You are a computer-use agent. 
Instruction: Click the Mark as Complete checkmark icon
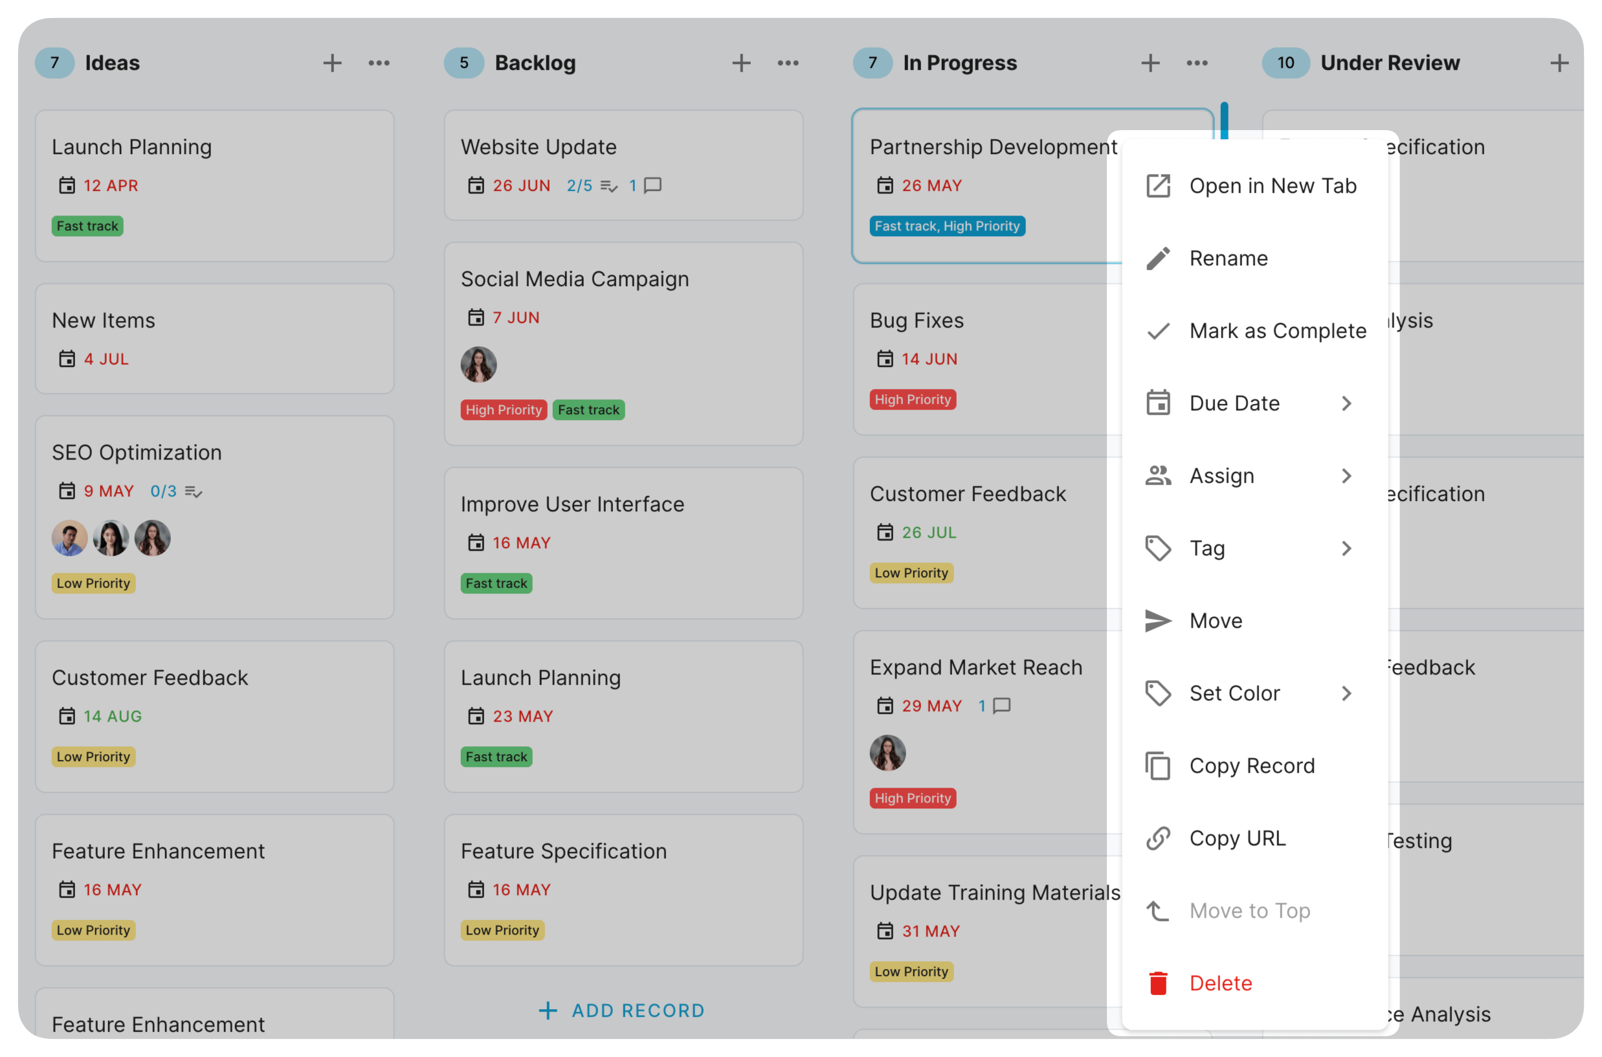point(1159,331)
